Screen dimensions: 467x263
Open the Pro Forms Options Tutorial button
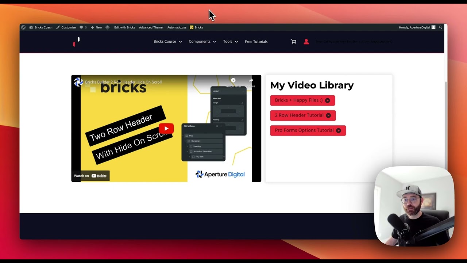308,130
